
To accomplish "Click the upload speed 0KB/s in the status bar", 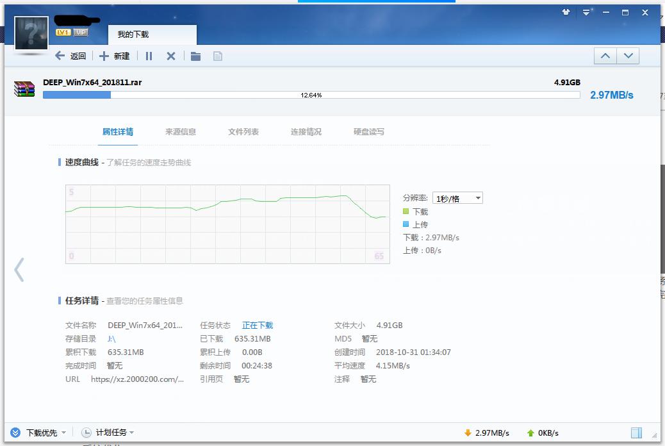I will tap(543, 433).
